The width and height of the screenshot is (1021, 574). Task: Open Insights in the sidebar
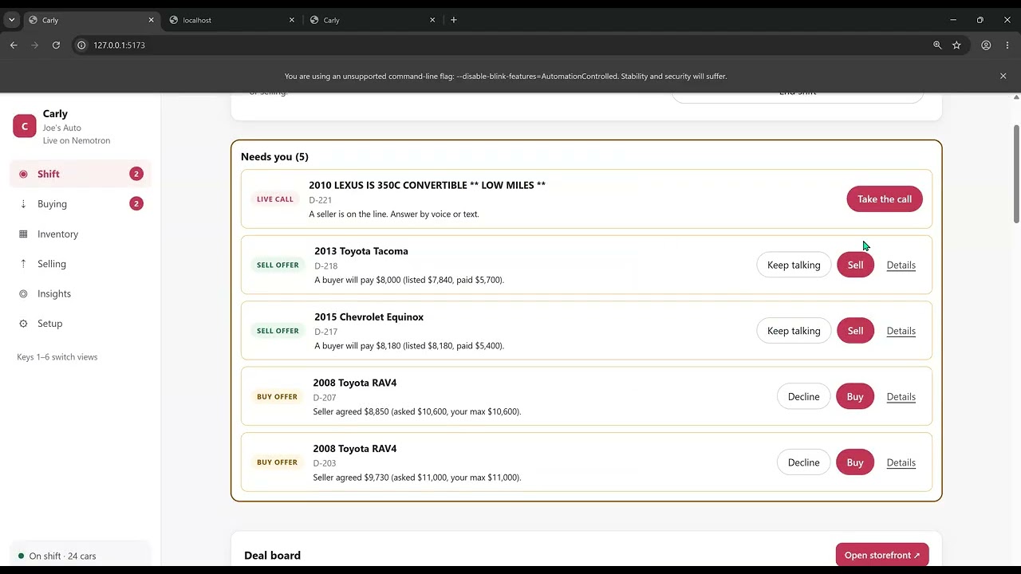(80, 293)
